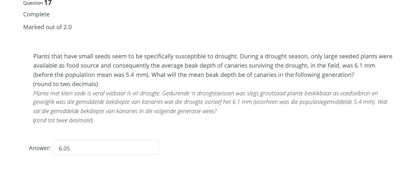
Task: Click the question number 17
Action: coord(48,3)
